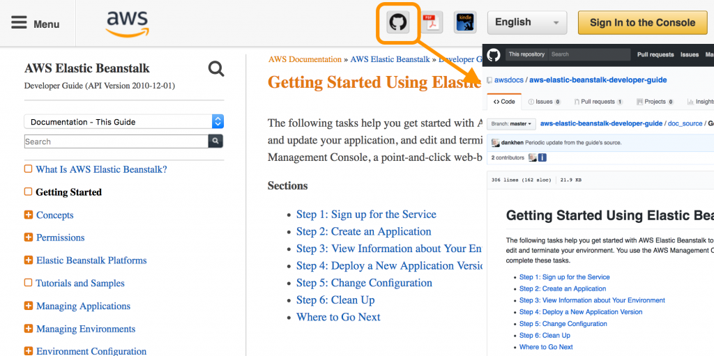Click the 2 contributors label

[x=508, y=157]
